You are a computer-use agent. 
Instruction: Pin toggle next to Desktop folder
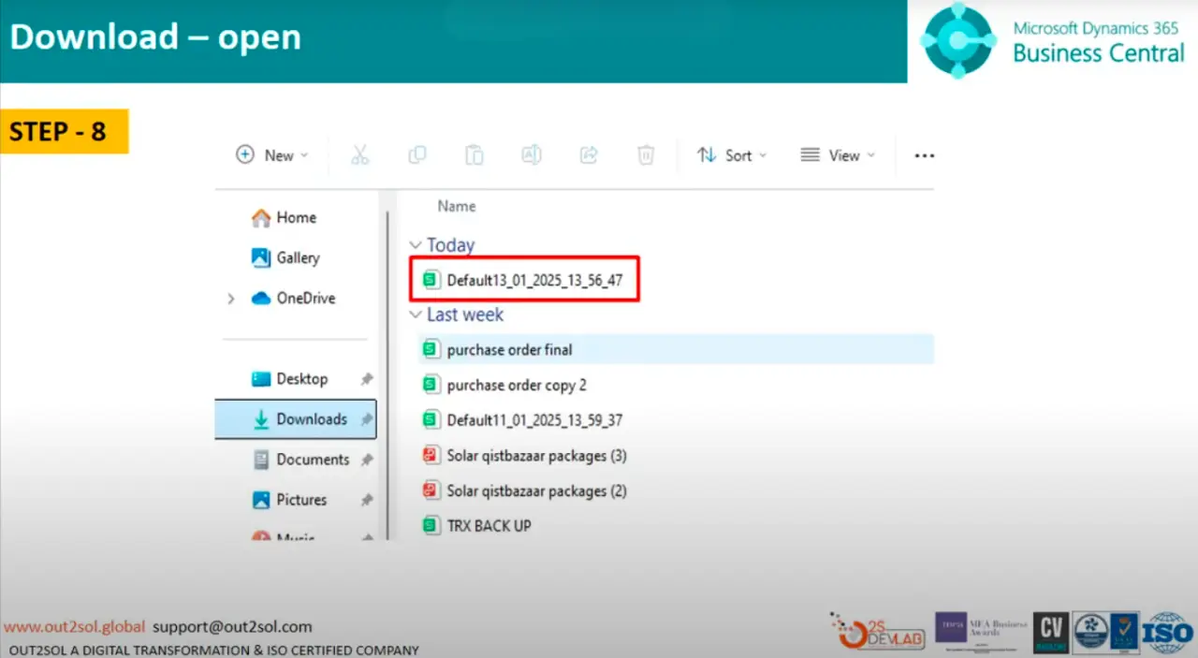367,379
